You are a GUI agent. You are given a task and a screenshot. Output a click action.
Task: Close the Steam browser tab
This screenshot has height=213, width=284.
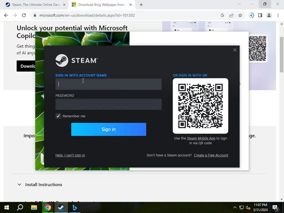tap(64, 5)
